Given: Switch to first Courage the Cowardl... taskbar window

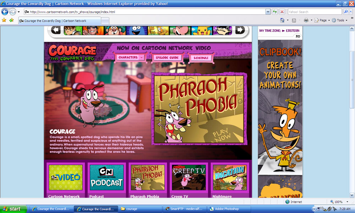Looking at the screenshot, I should pos(51,209).
